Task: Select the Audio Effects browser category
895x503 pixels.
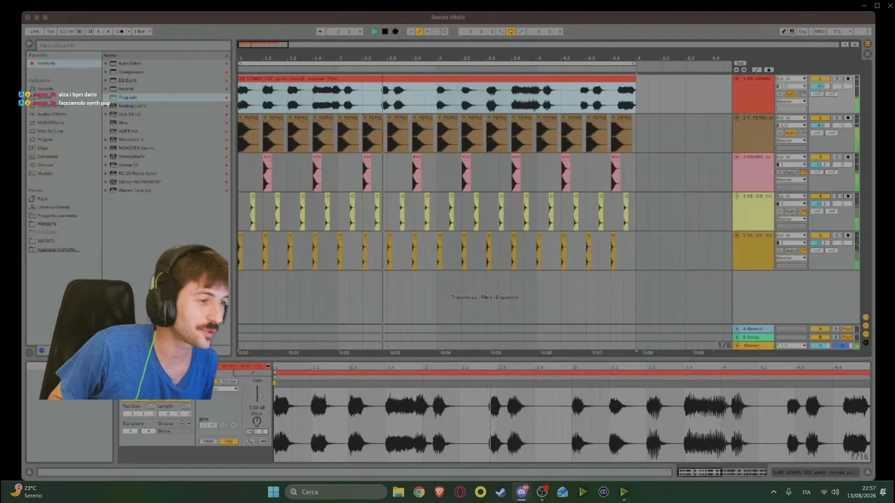Action: tap(52, 114)
